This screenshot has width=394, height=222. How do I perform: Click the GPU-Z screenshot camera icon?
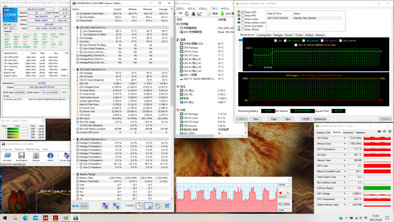379,131
